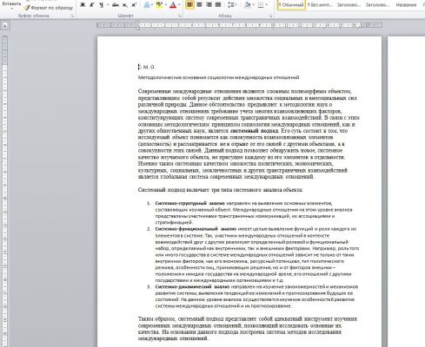Toggle italic formatting (К)

[x=92, y=4]
